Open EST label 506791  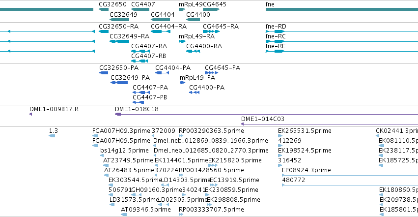click(x=120, y=190)
